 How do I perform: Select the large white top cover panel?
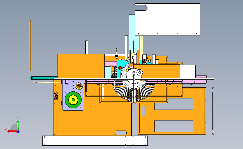(167, 20)
